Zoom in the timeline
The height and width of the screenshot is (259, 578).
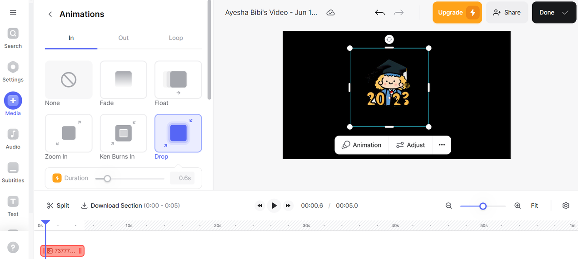click(518, 205)
